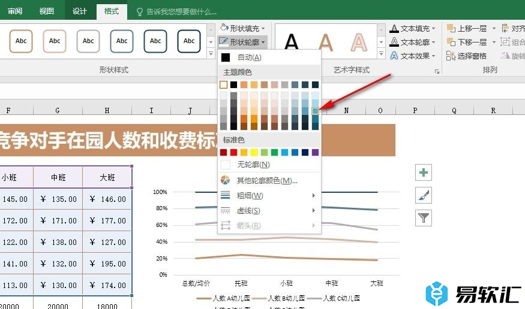Apply the fourth Abc shape style
The image size is (525, 309).
122,41
